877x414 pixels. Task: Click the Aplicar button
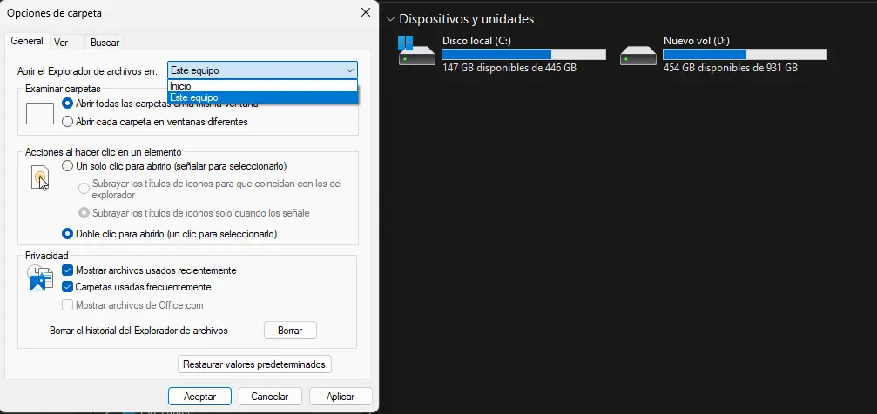341,397
